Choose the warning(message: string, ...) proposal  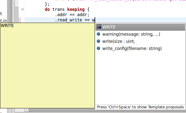pos(140,34)
